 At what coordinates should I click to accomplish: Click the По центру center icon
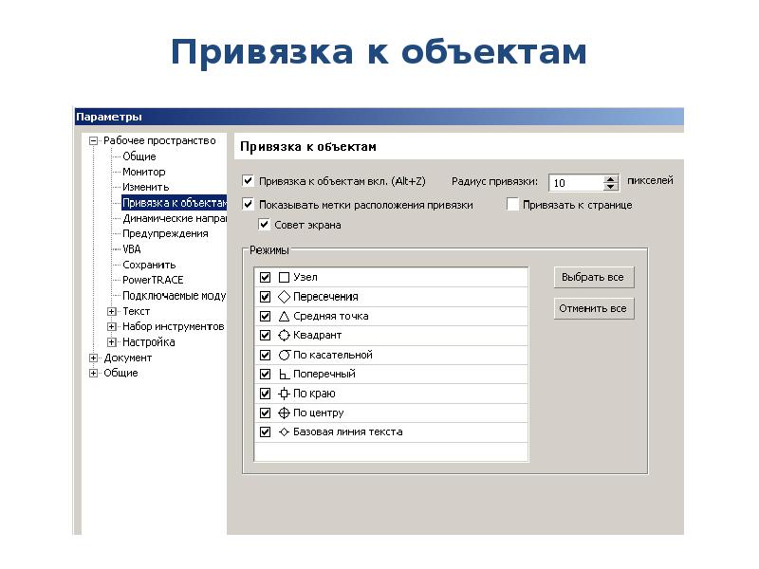(284, 413)
